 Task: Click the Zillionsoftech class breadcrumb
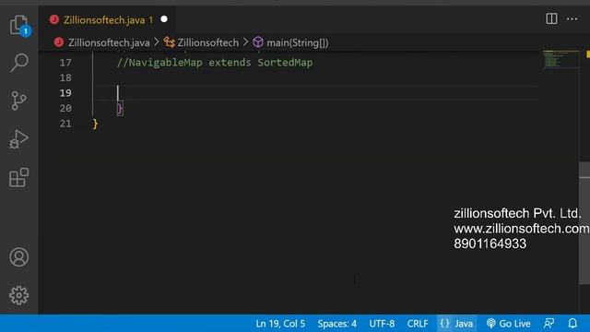tap(207, 42)
